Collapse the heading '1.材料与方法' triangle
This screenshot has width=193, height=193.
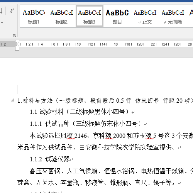[x=12, y=100]
